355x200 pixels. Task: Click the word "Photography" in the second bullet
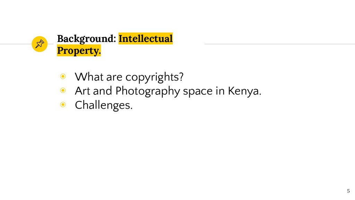pos(148,91)
